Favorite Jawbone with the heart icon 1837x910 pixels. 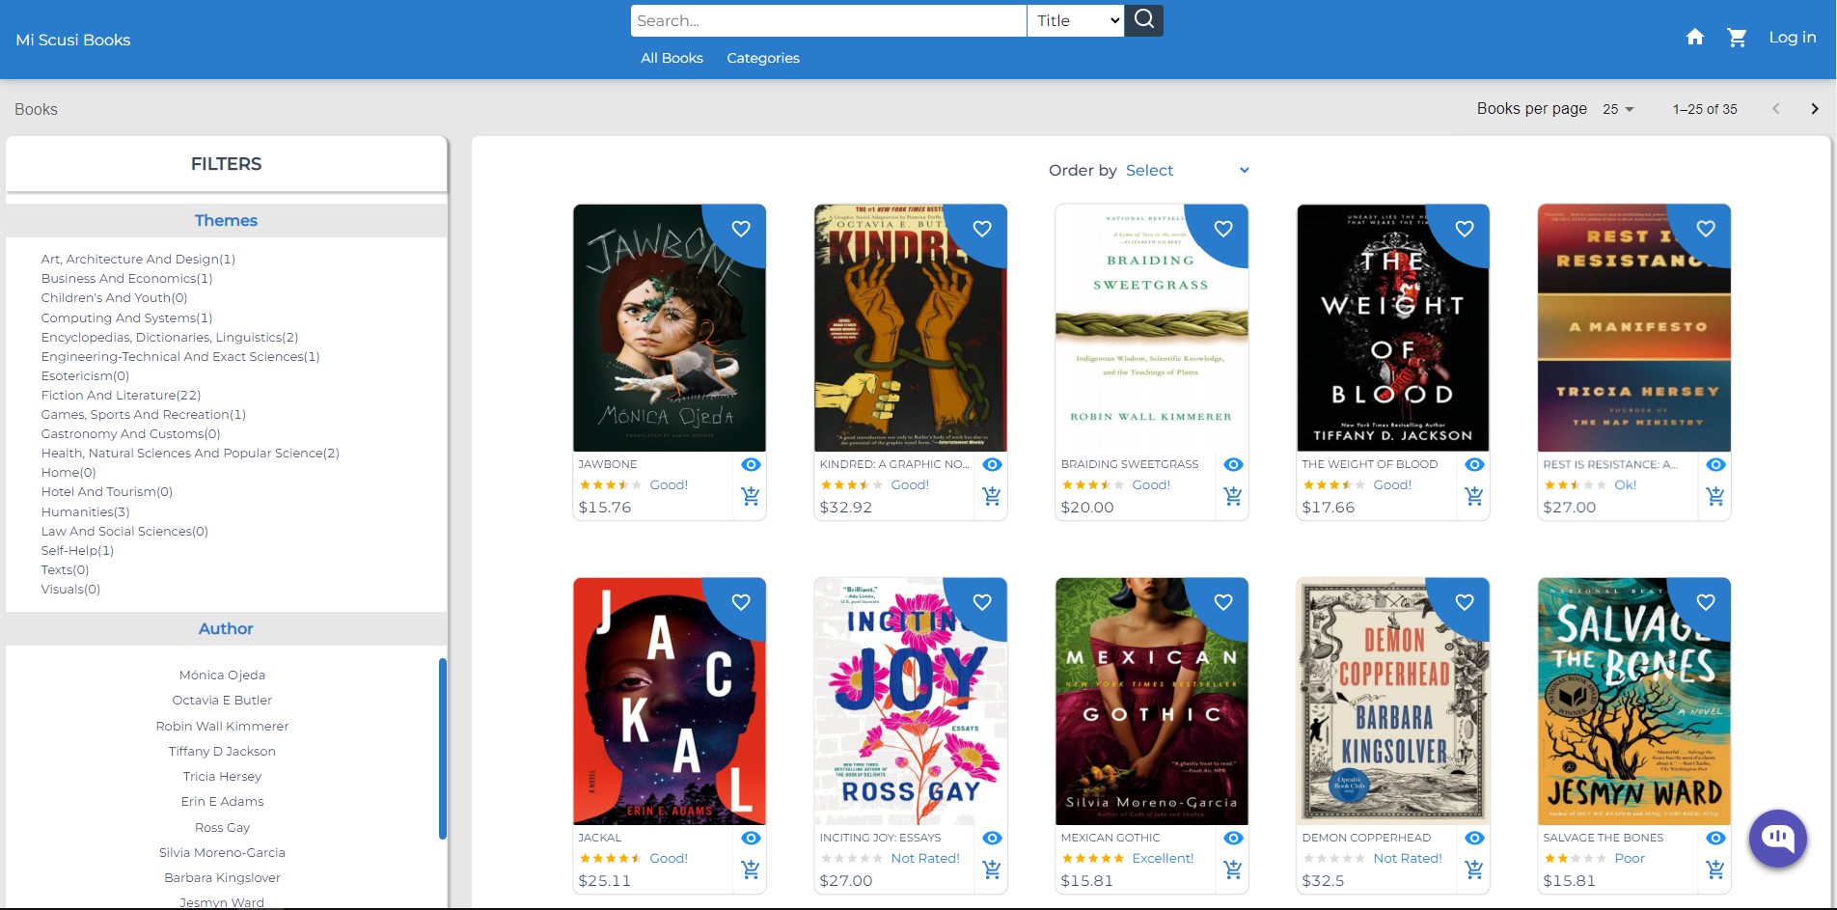(741, 229)
